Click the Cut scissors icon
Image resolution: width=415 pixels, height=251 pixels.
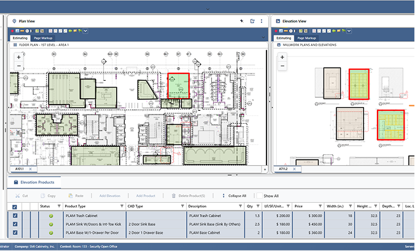(17, 195)
